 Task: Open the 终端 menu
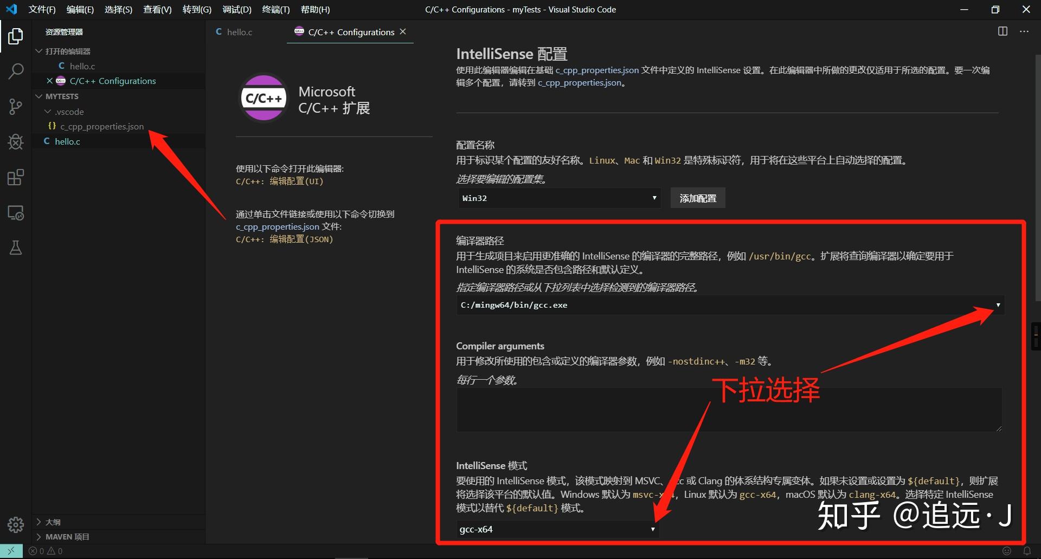275,9
